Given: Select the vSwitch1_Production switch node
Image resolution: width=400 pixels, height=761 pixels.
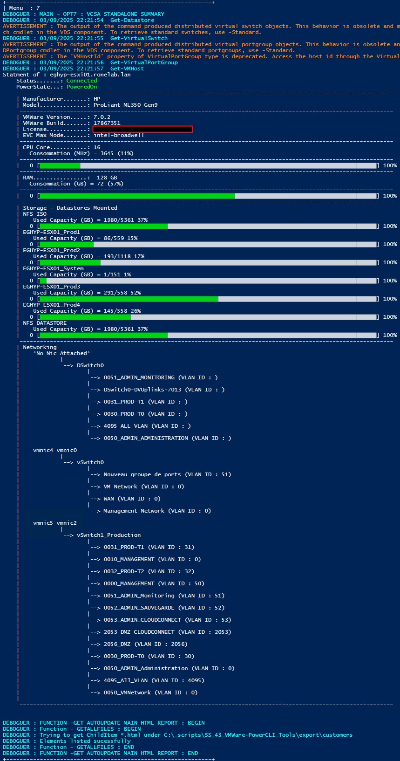Looking at the screenshot, I should 108,535.
